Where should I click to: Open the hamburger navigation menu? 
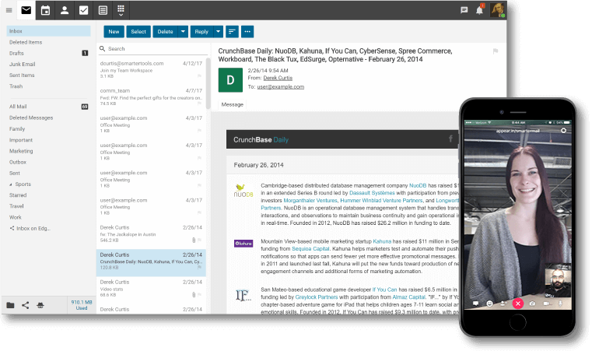[x=9, y=10]
